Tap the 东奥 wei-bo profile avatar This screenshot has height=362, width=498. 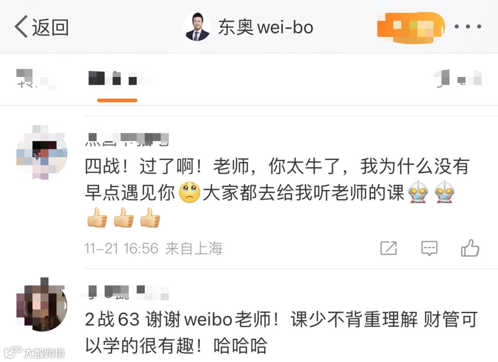coord(196,27)
